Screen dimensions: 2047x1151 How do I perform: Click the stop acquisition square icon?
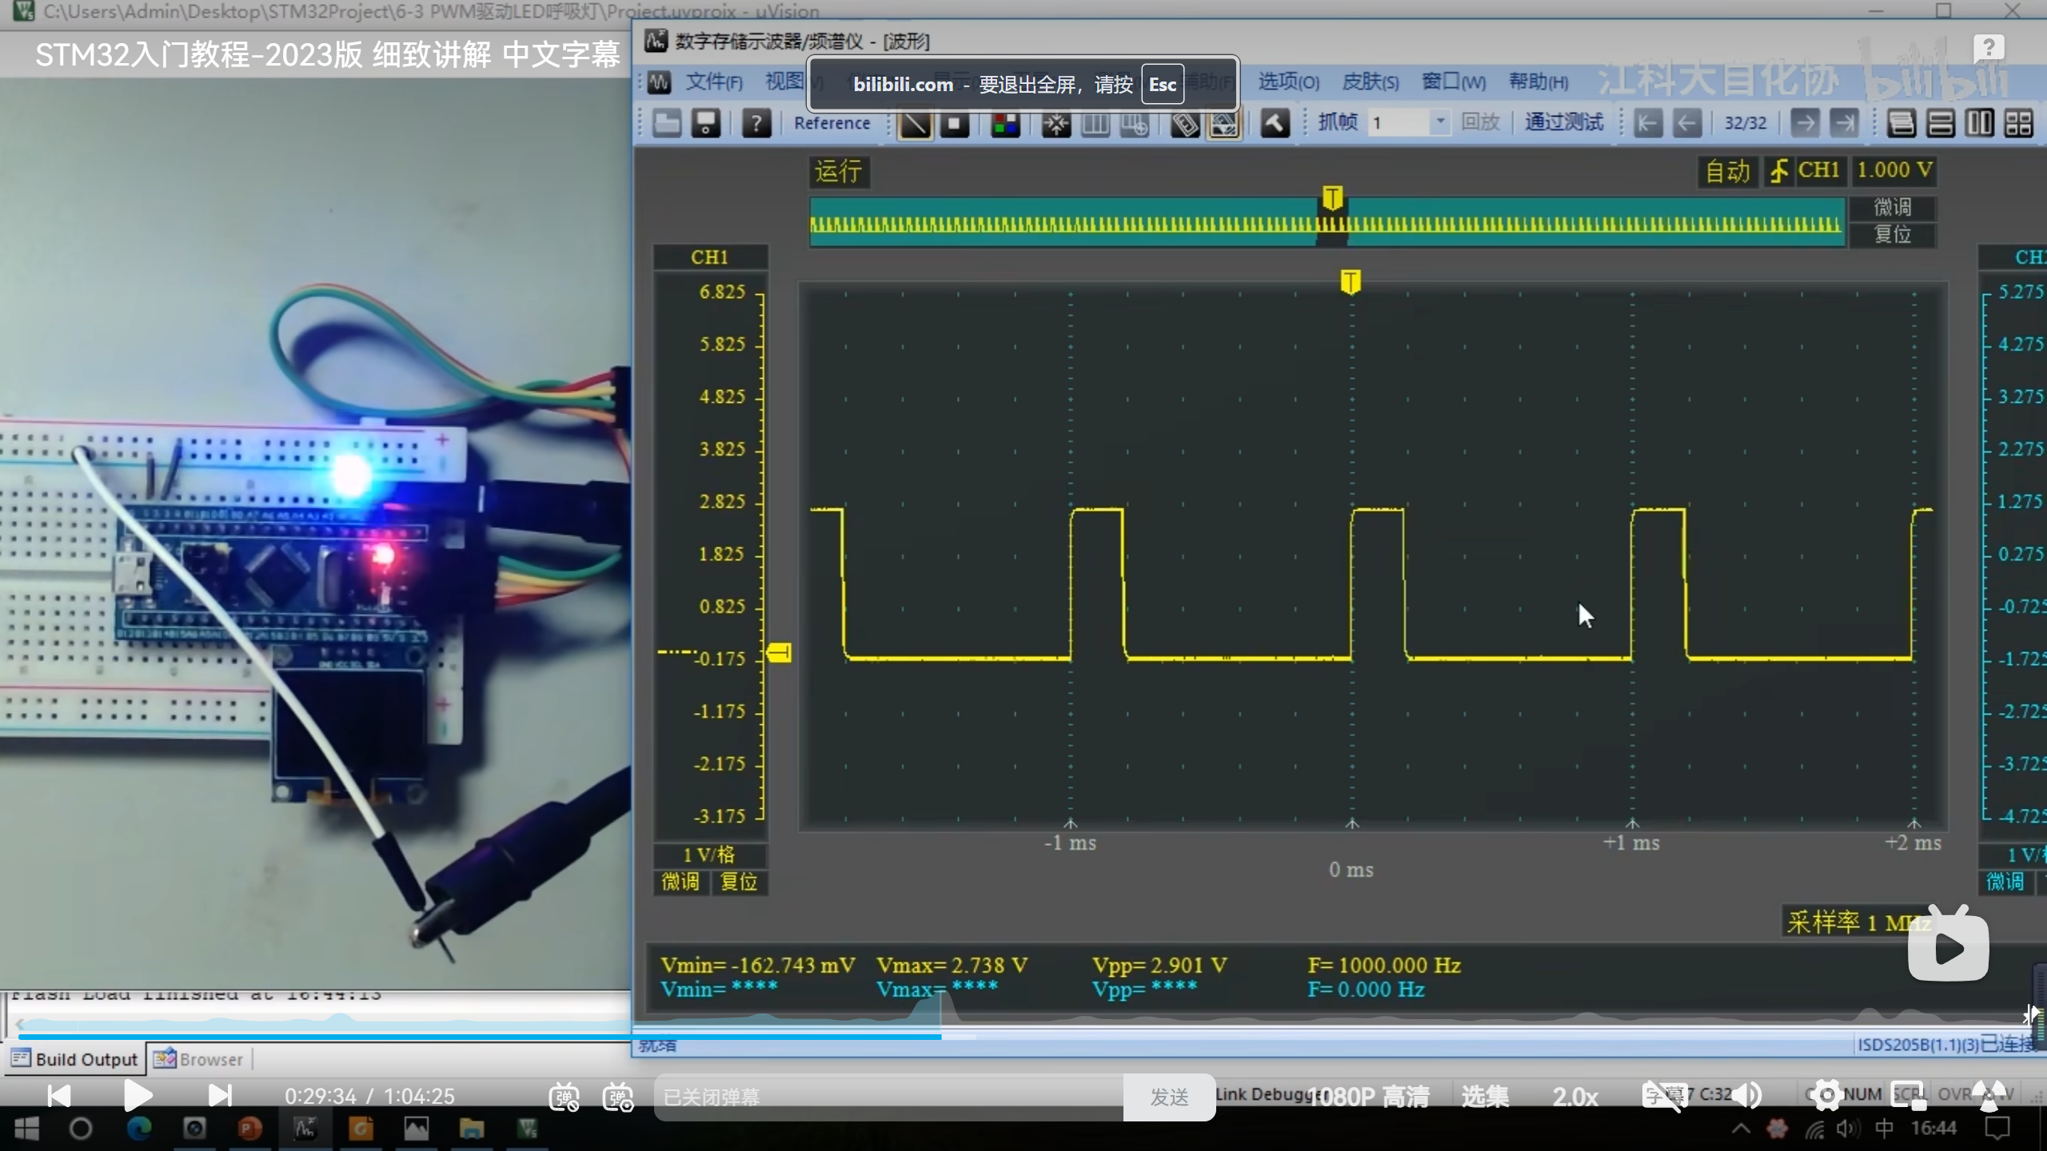(x=955, y=124)
